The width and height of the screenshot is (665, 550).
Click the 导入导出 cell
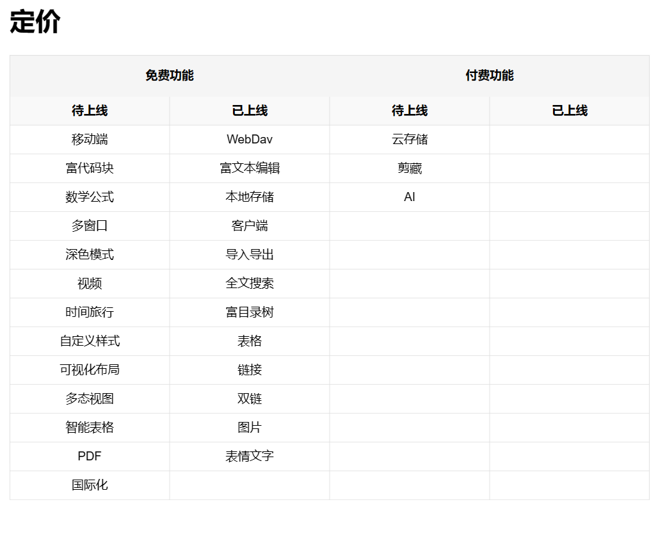[x=250, y=255]
